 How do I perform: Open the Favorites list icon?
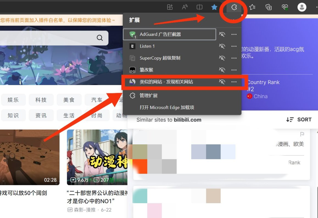[x=252, y=7]
